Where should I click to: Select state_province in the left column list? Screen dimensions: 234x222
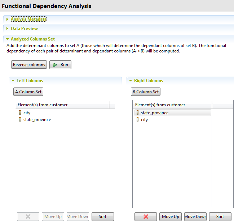[x=37, y=120]
